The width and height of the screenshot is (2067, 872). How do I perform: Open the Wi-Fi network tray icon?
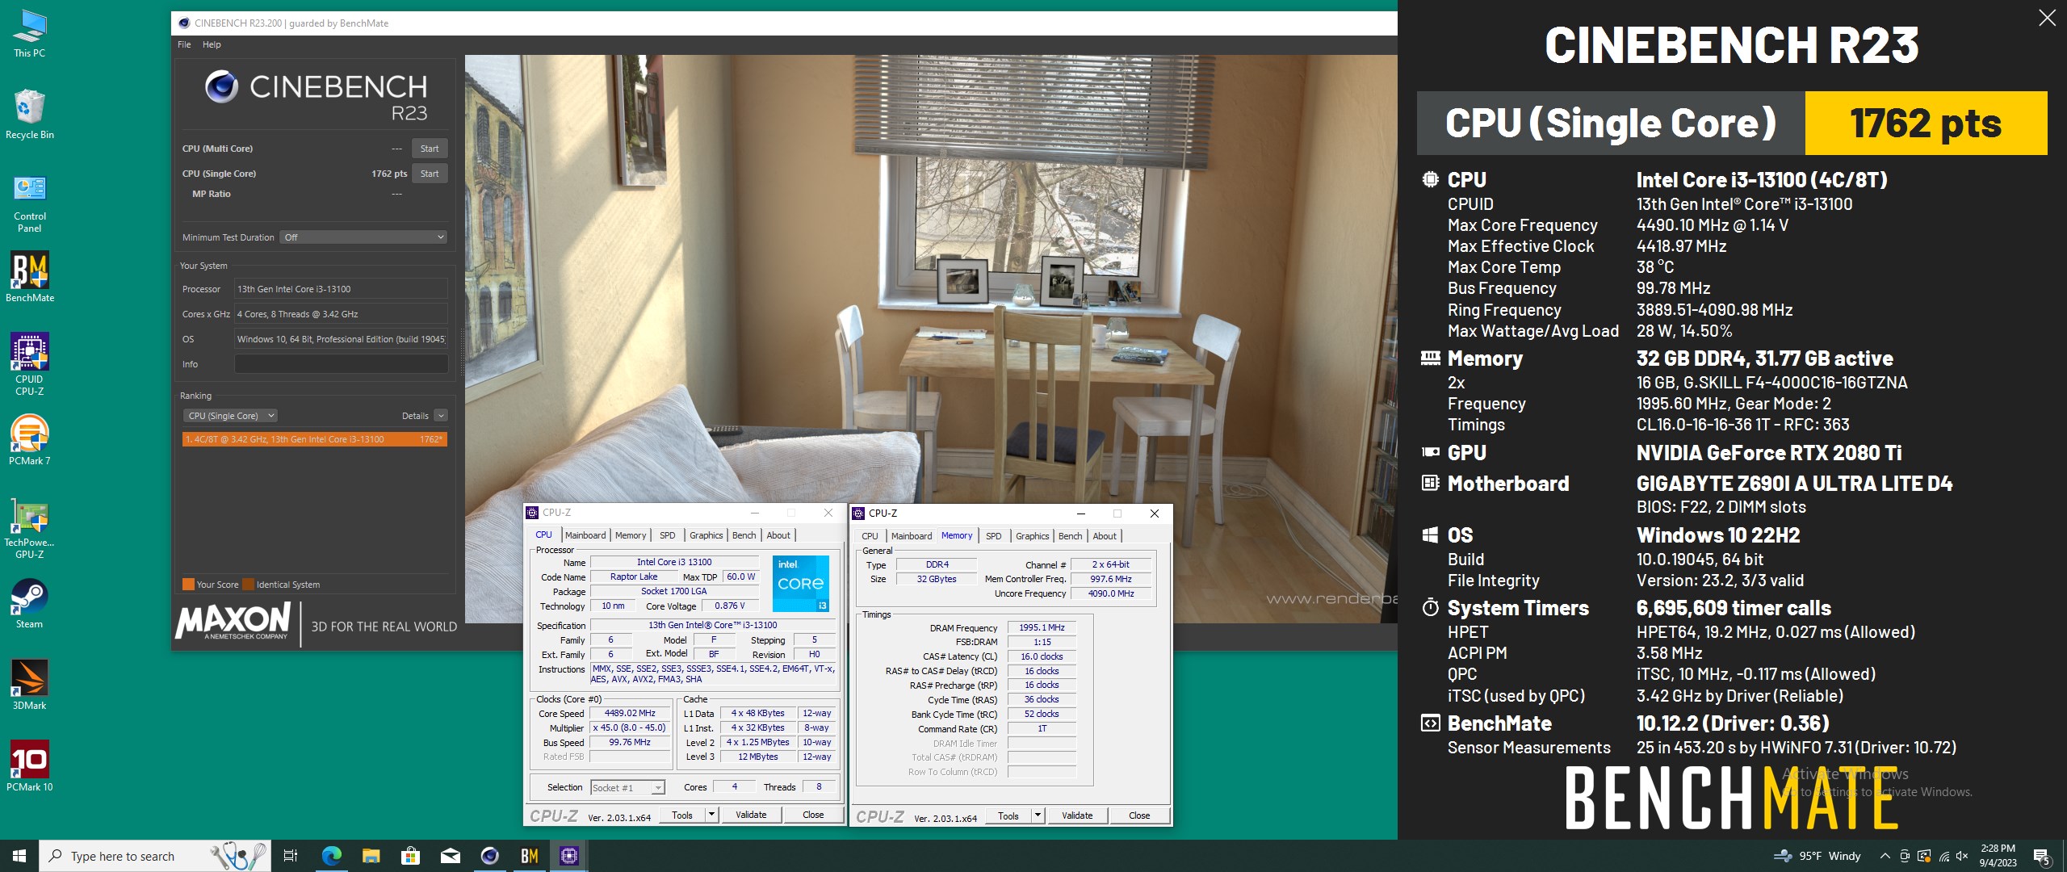coord(1943,856)
